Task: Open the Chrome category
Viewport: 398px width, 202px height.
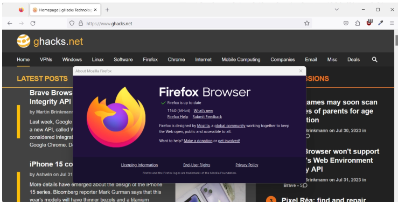Action: tap(176, 60)
